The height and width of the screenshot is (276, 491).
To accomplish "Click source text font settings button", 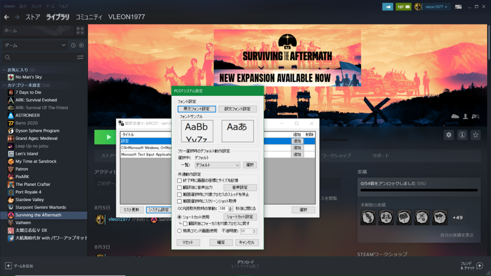I will click(x=197, y=109).
